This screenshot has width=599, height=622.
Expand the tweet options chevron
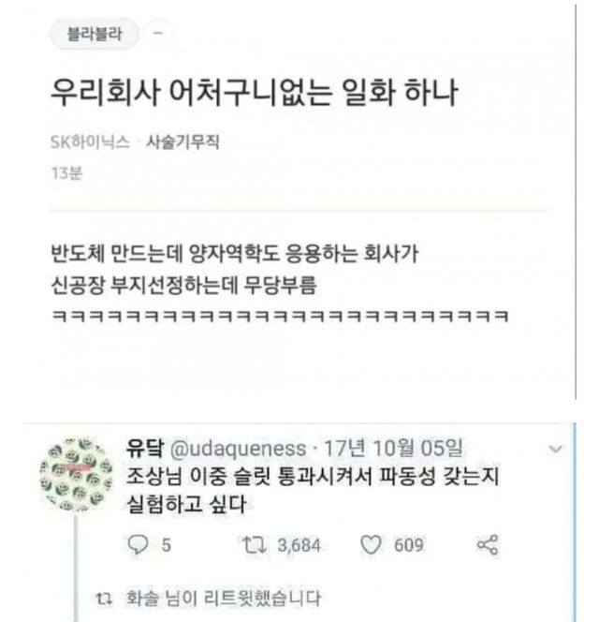(555, 449)
